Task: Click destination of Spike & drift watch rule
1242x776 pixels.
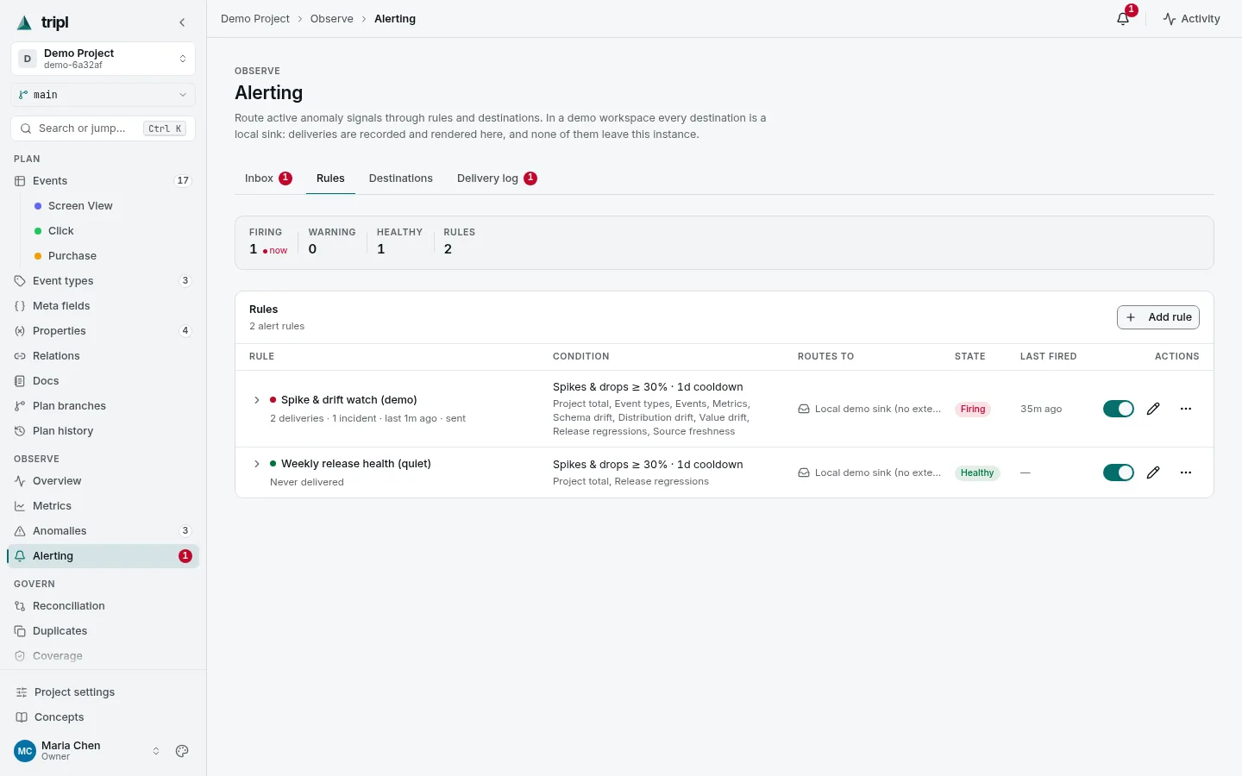Action: point(869,410)
